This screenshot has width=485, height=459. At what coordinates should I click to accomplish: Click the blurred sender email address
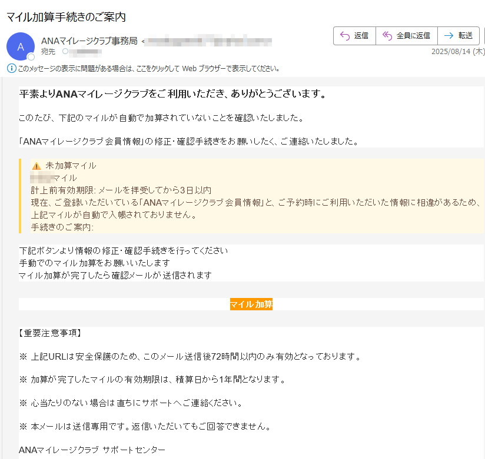click(x=208, y=41)
